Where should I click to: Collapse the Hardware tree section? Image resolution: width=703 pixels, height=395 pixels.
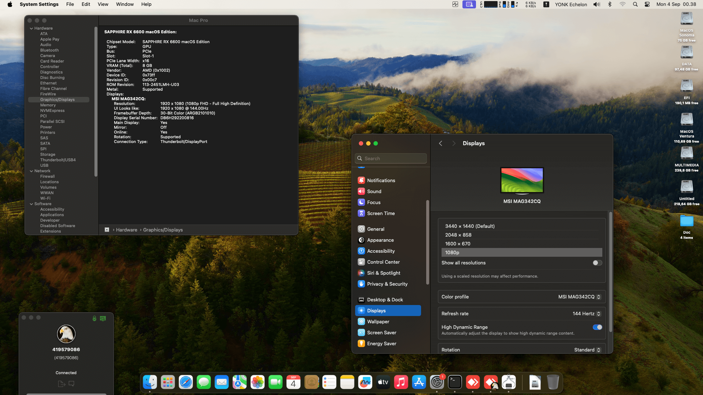31,28
